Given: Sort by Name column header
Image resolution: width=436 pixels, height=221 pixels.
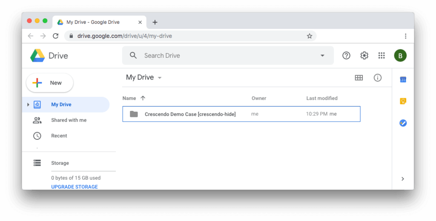Looking at the screenshot, I should click(x=129, y=98).
